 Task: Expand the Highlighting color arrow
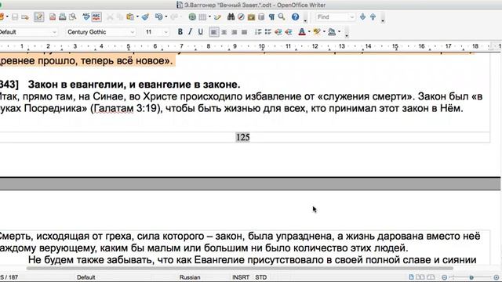(324, 32)
